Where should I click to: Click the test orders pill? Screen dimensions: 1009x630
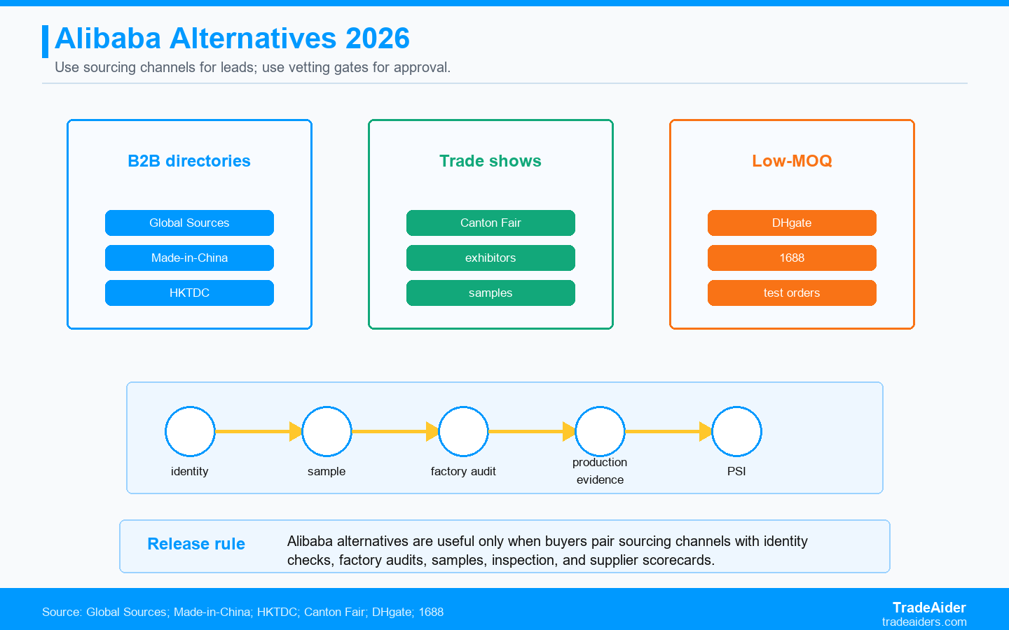pyautogui.click(x=792, y=293)
